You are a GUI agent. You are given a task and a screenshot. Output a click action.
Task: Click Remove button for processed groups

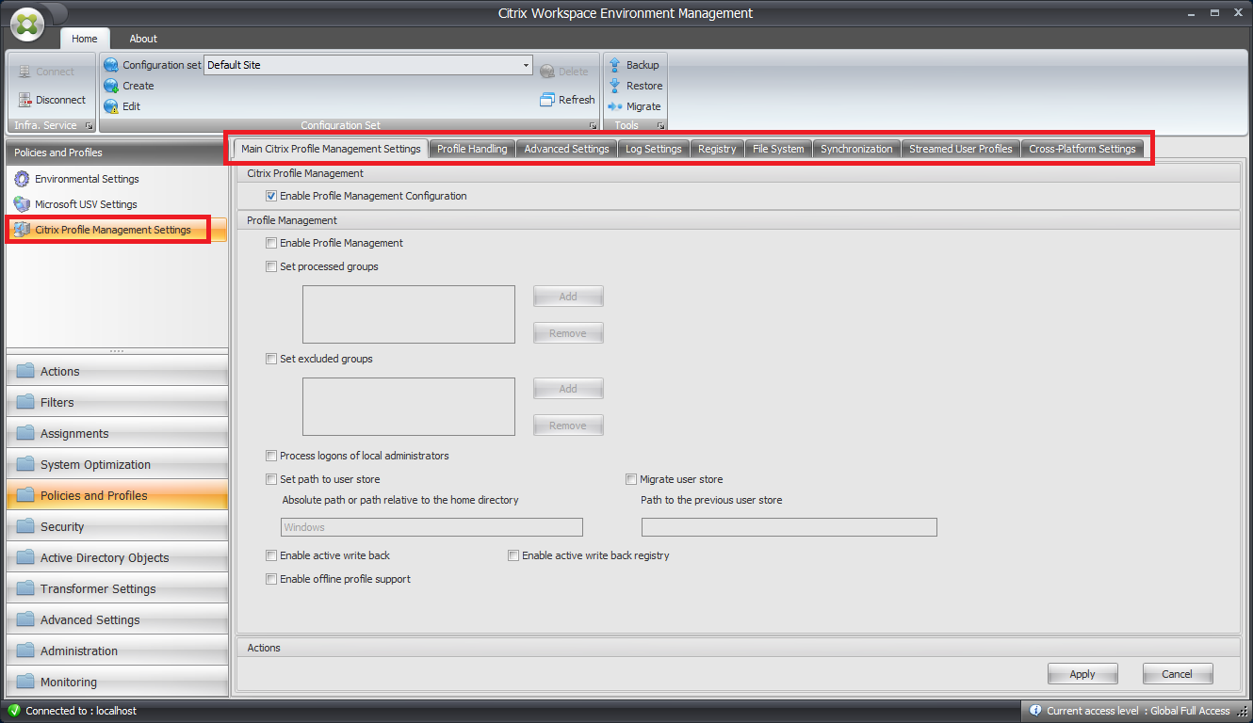point(568,333)
